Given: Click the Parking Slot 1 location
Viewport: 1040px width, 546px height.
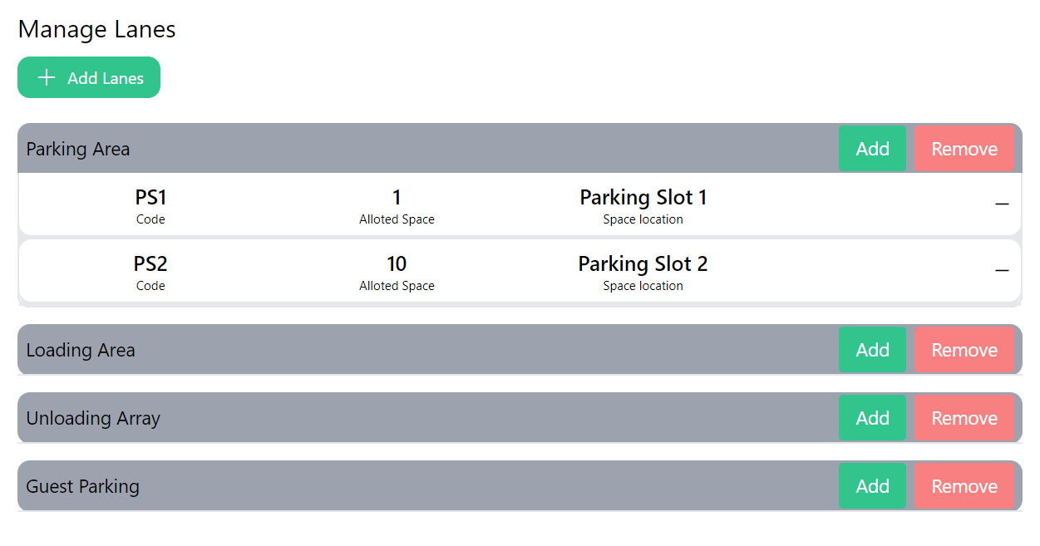Looking at the screenshot, I should pyautogui.click(x=643, y=198).
